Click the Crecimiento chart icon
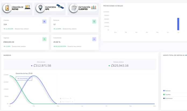 [x=94, y=39]
